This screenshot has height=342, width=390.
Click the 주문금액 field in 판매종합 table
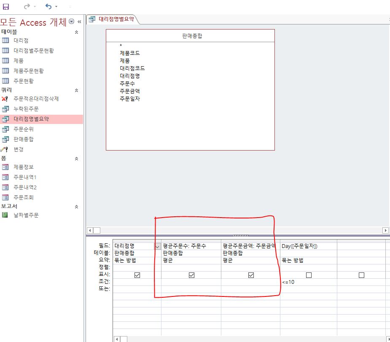point(129,91)
